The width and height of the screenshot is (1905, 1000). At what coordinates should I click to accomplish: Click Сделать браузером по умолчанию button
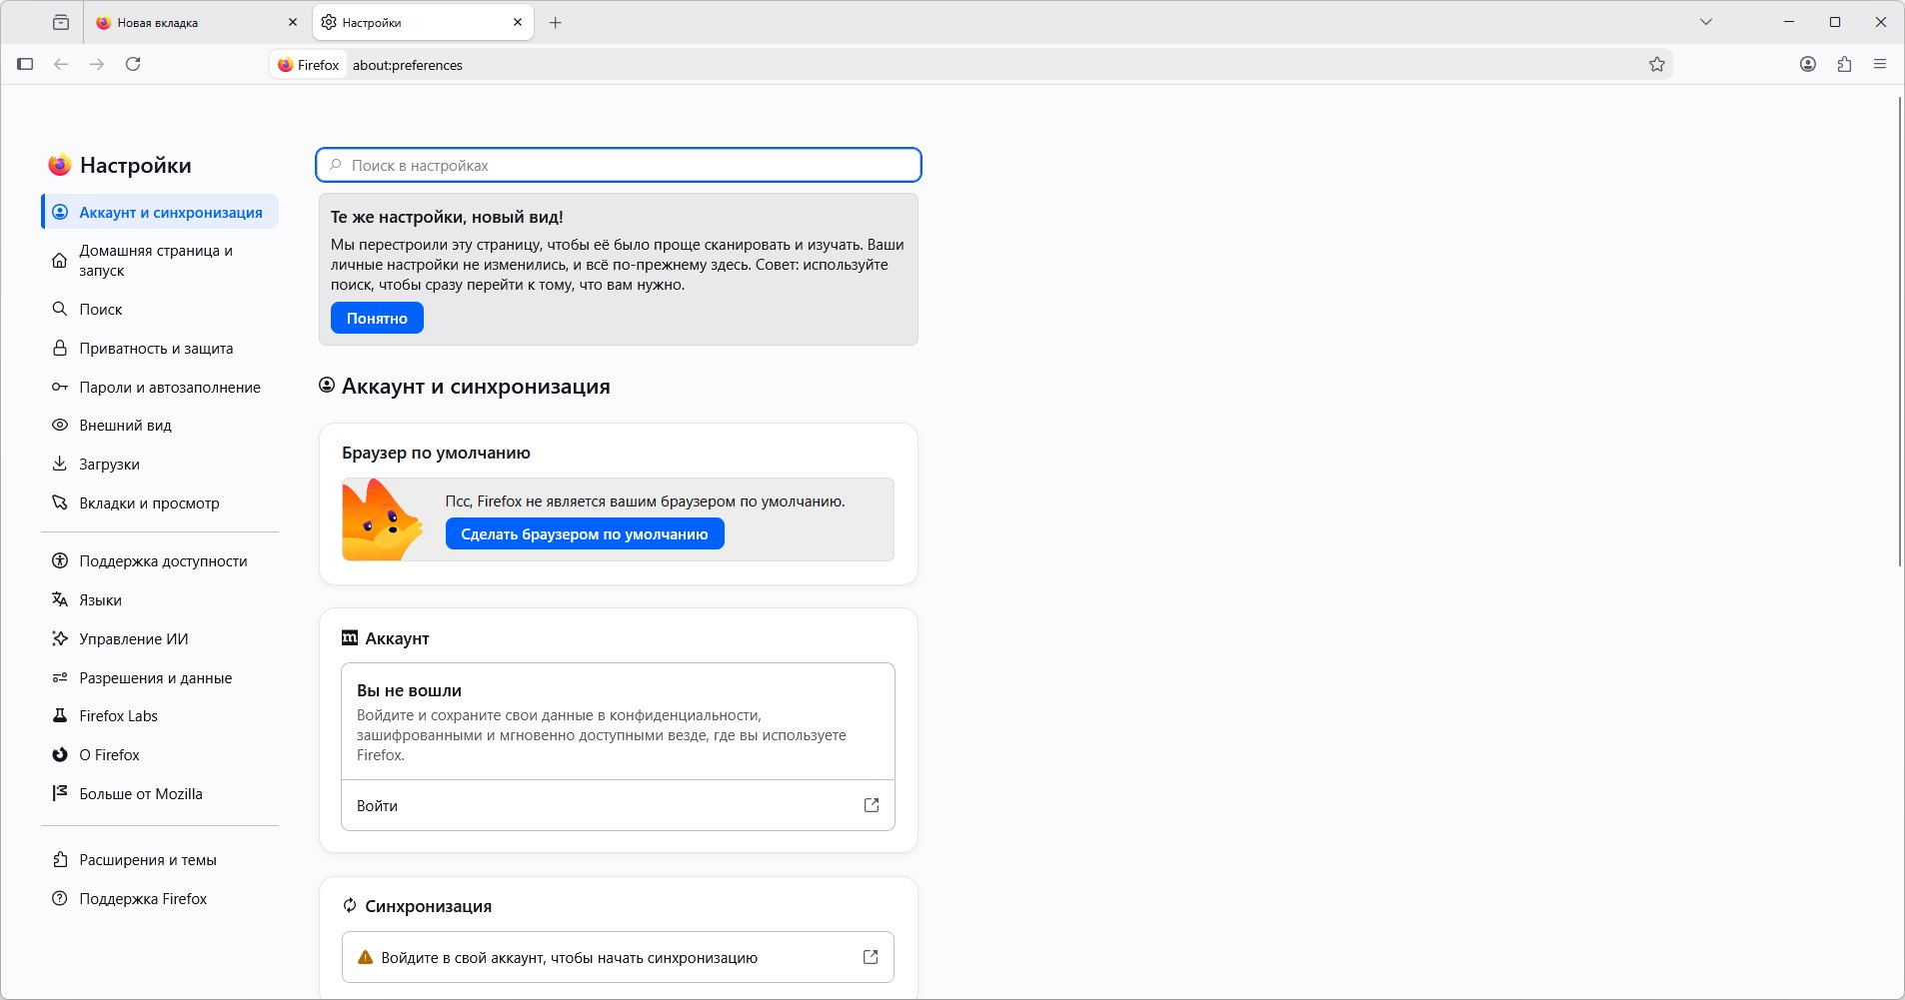[x=585, y=533]
